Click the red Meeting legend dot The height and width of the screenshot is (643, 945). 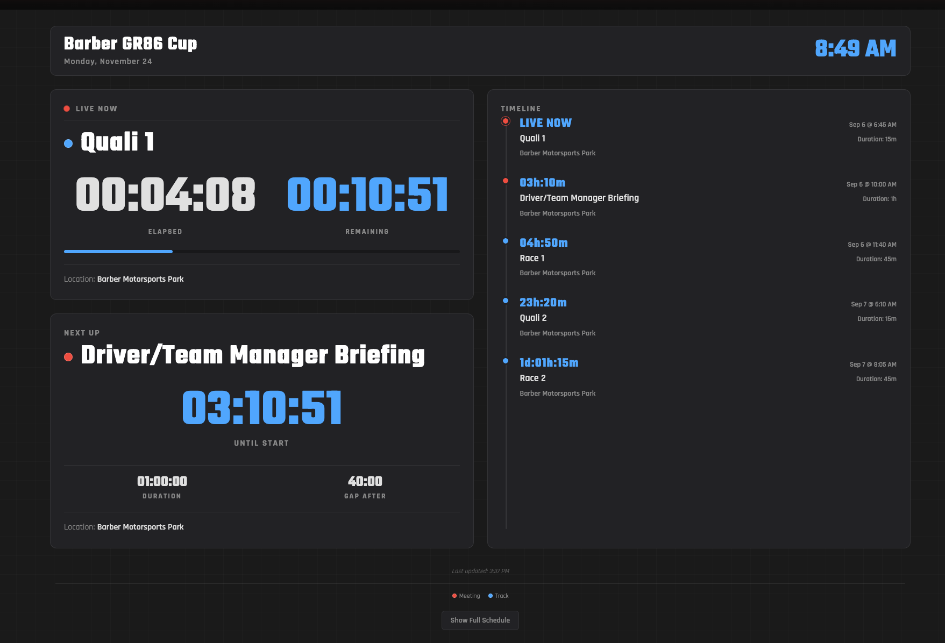click(x=454, y=596)
